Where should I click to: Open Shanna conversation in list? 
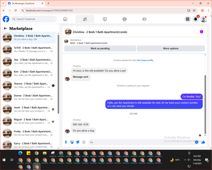click(29, 85)
